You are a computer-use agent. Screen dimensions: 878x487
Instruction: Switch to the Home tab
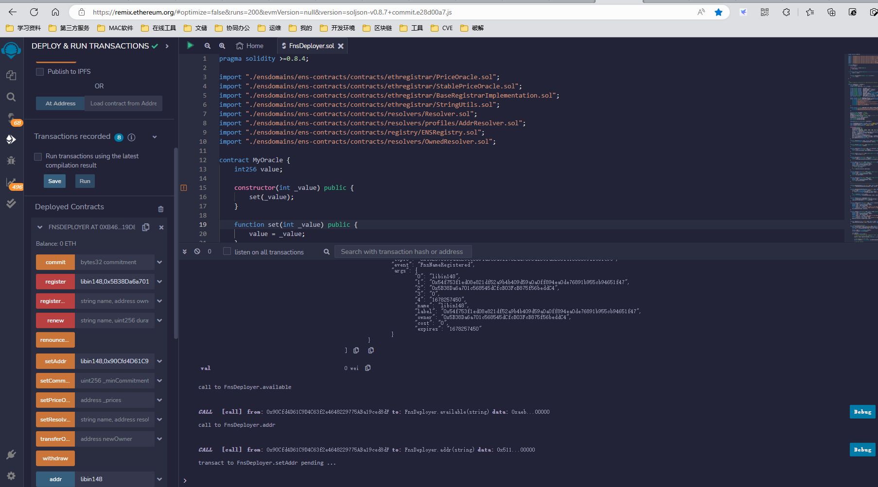(x=249, y=46)
